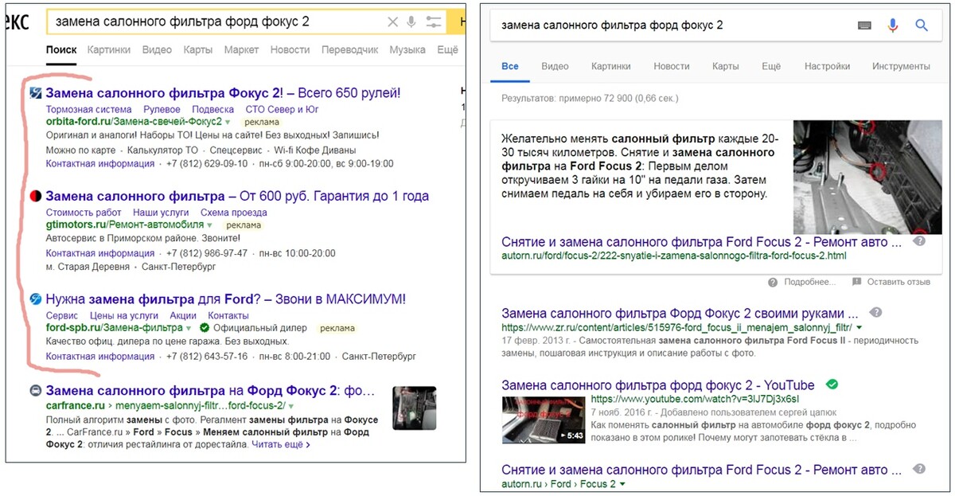Expand arrow next to ford-spb.ru URL

point(189,328)
